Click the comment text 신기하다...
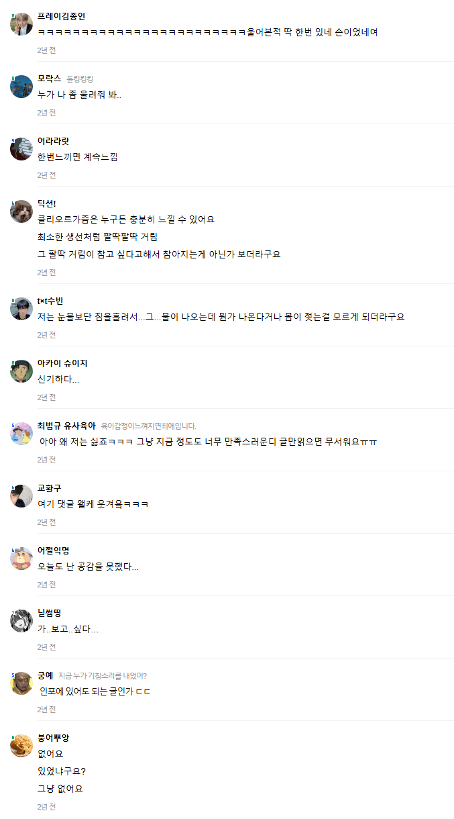Viewport: 454px width, 819px height. point(58,379)
